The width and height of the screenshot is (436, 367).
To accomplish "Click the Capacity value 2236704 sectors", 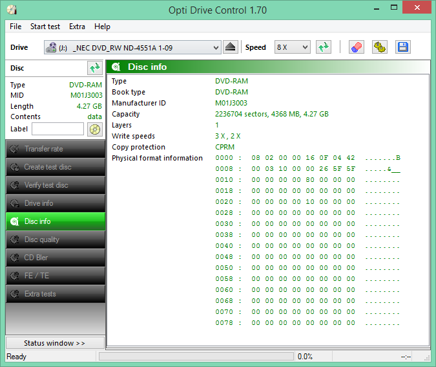I will click(272, 114).
